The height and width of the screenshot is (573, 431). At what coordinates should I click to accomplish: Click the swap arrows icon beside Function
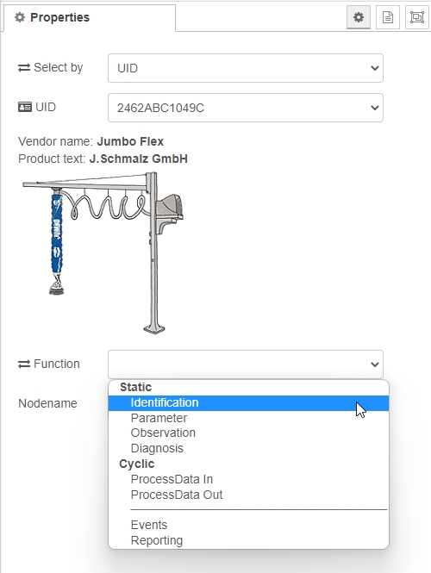tap(24, 364)
